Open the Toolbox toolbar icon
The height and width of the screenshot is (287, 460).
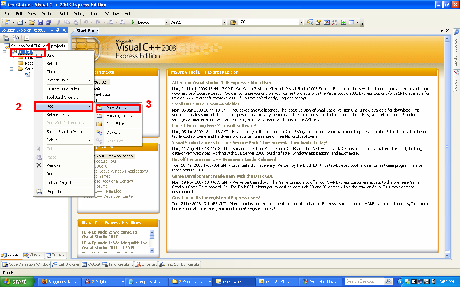click(x=335, y=22)
